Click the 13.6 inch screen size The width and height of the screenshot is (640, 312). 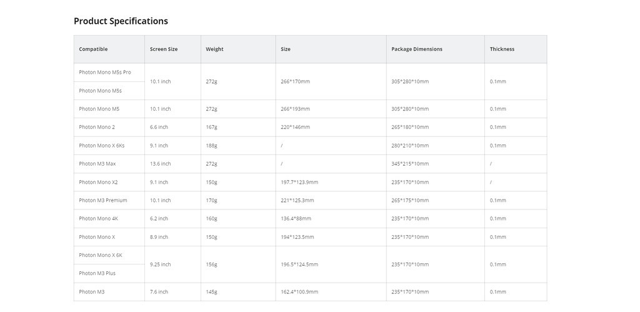161,164
